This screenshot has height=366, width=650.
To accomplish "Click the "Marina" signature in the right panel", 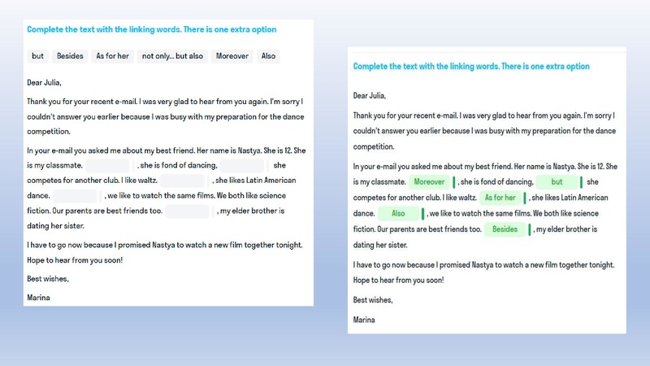I will point(364,320).
